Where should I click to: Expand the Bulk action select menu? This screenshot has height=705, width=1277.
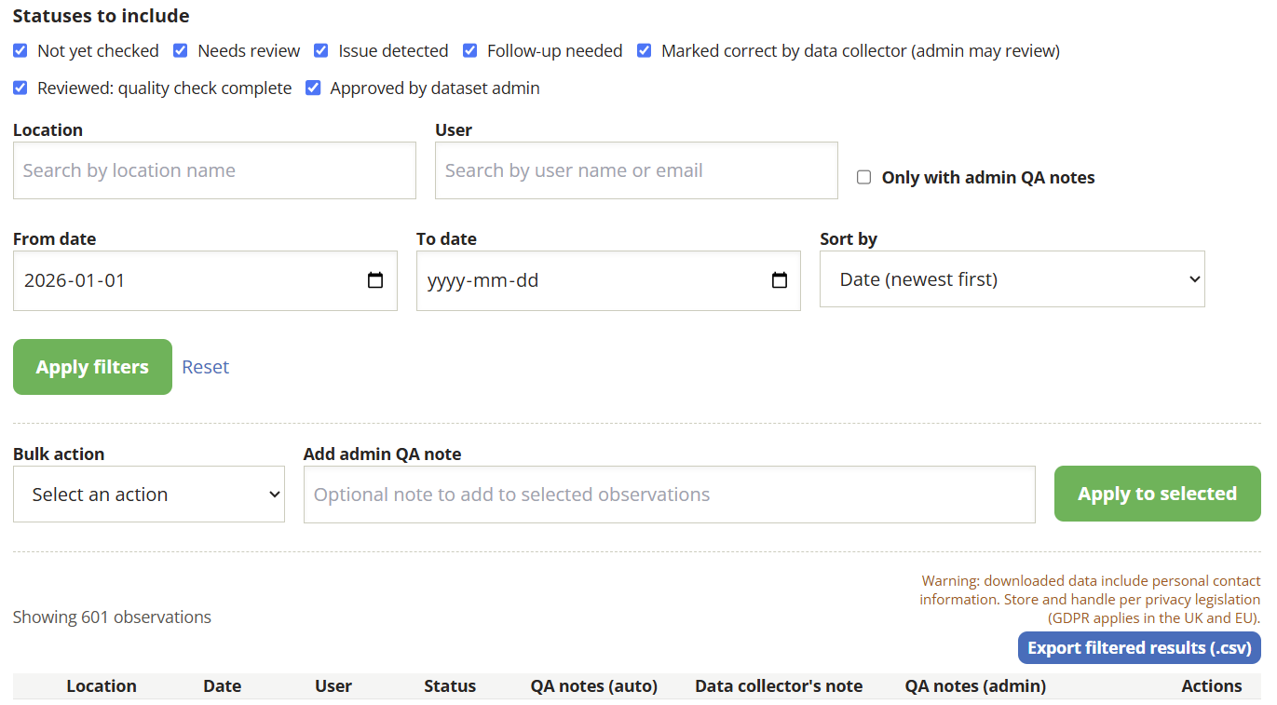(x=149, y=494)
